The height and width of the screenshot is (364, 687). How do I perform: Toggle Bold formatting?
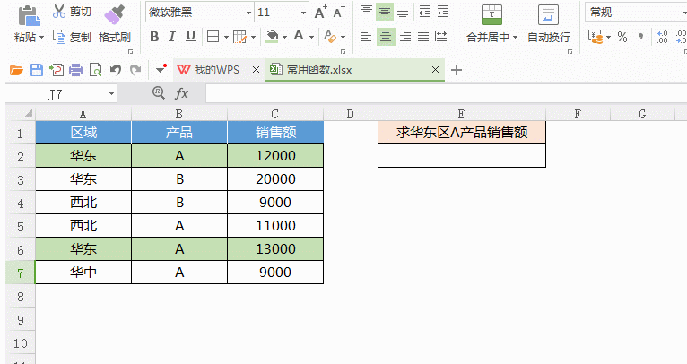(154, 37)
